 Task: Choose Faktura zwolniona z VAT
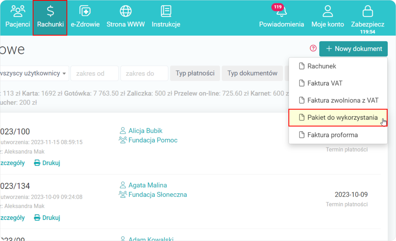click(338, 100)
